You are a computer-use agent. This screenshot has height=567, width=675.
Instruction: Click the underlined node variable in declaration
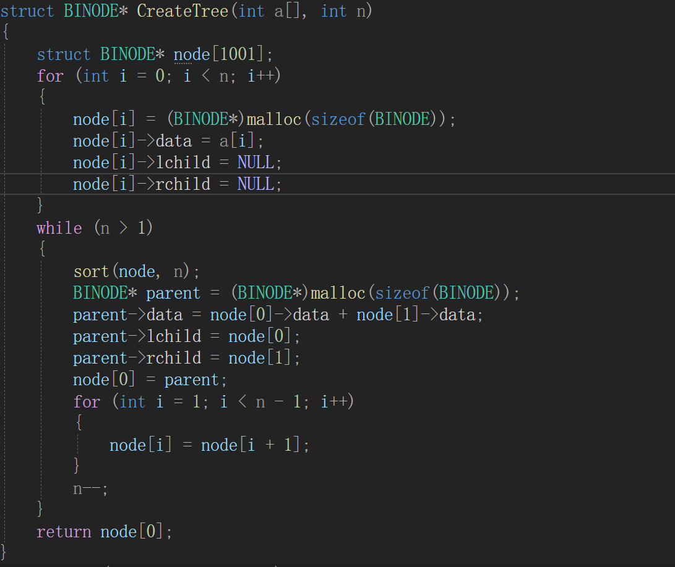coord(192,54)
